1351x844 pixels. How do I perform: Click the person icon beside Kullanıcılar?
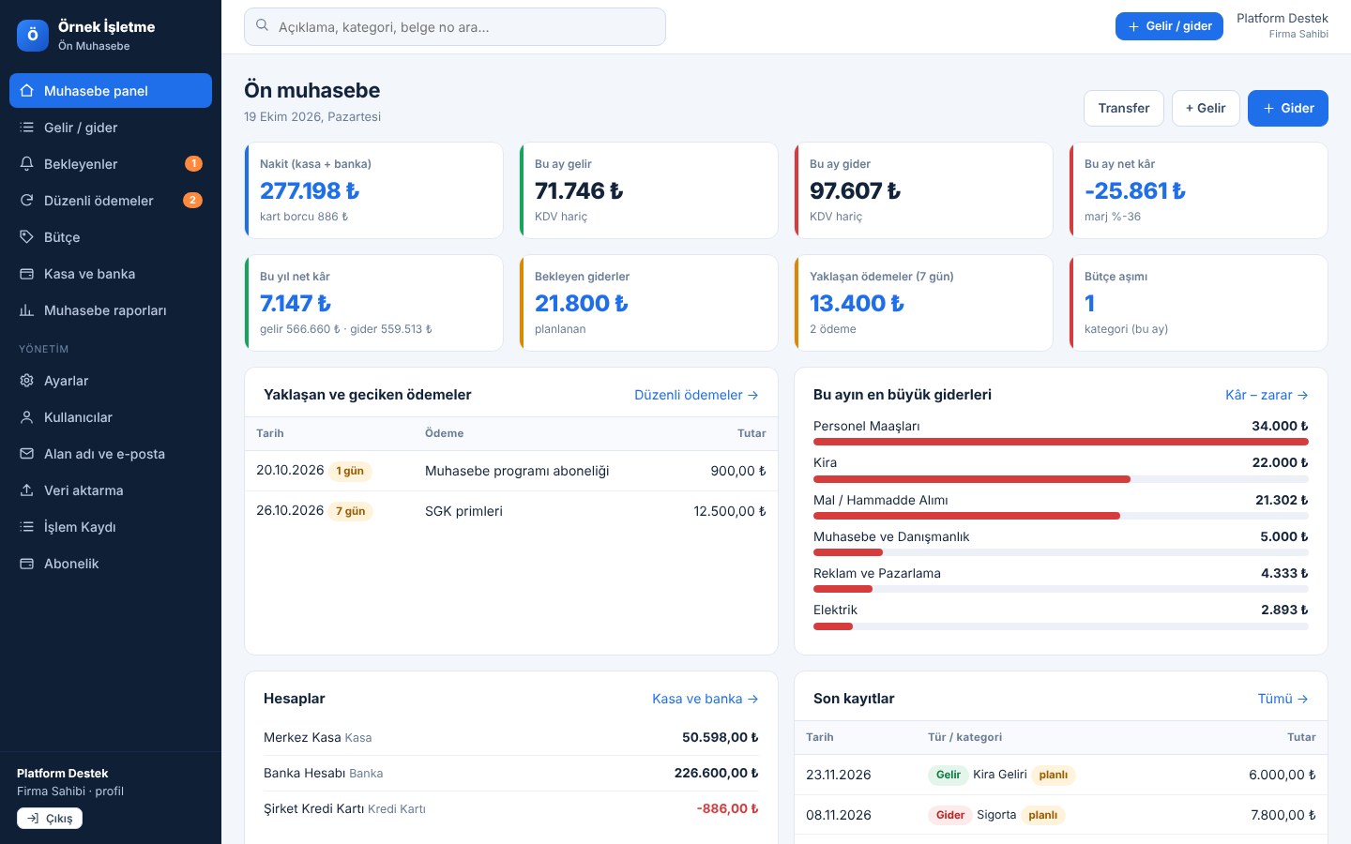coord(27,417)
